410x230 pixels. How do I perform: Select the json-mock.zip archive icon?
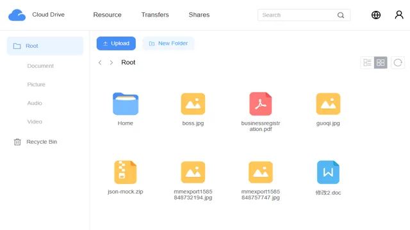pyautogui.click(x=126, y=172)
